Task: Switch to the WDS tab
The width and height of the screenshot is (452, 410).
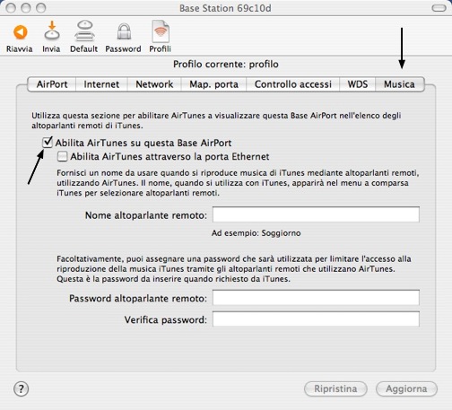Action: pos(358,84)
